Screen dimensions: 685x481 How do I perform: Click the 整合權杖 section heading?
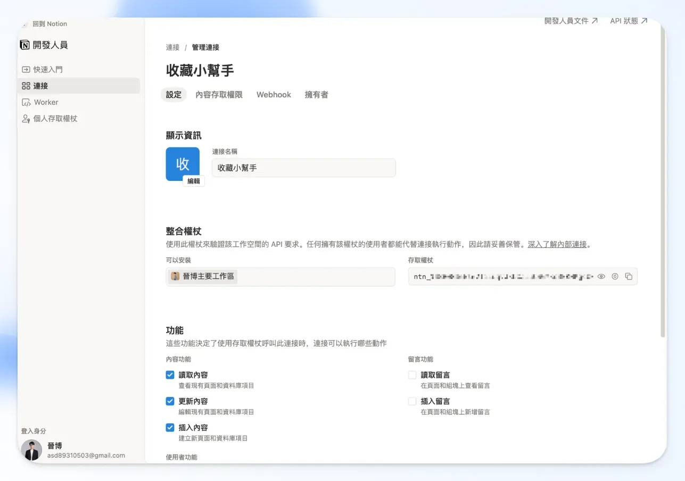(x=184, y=231)
